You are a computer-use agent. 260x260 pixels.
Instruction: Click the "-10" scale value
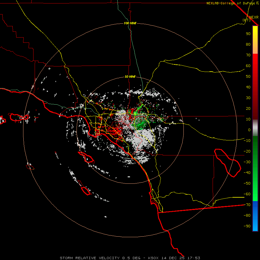coord(247,141)
